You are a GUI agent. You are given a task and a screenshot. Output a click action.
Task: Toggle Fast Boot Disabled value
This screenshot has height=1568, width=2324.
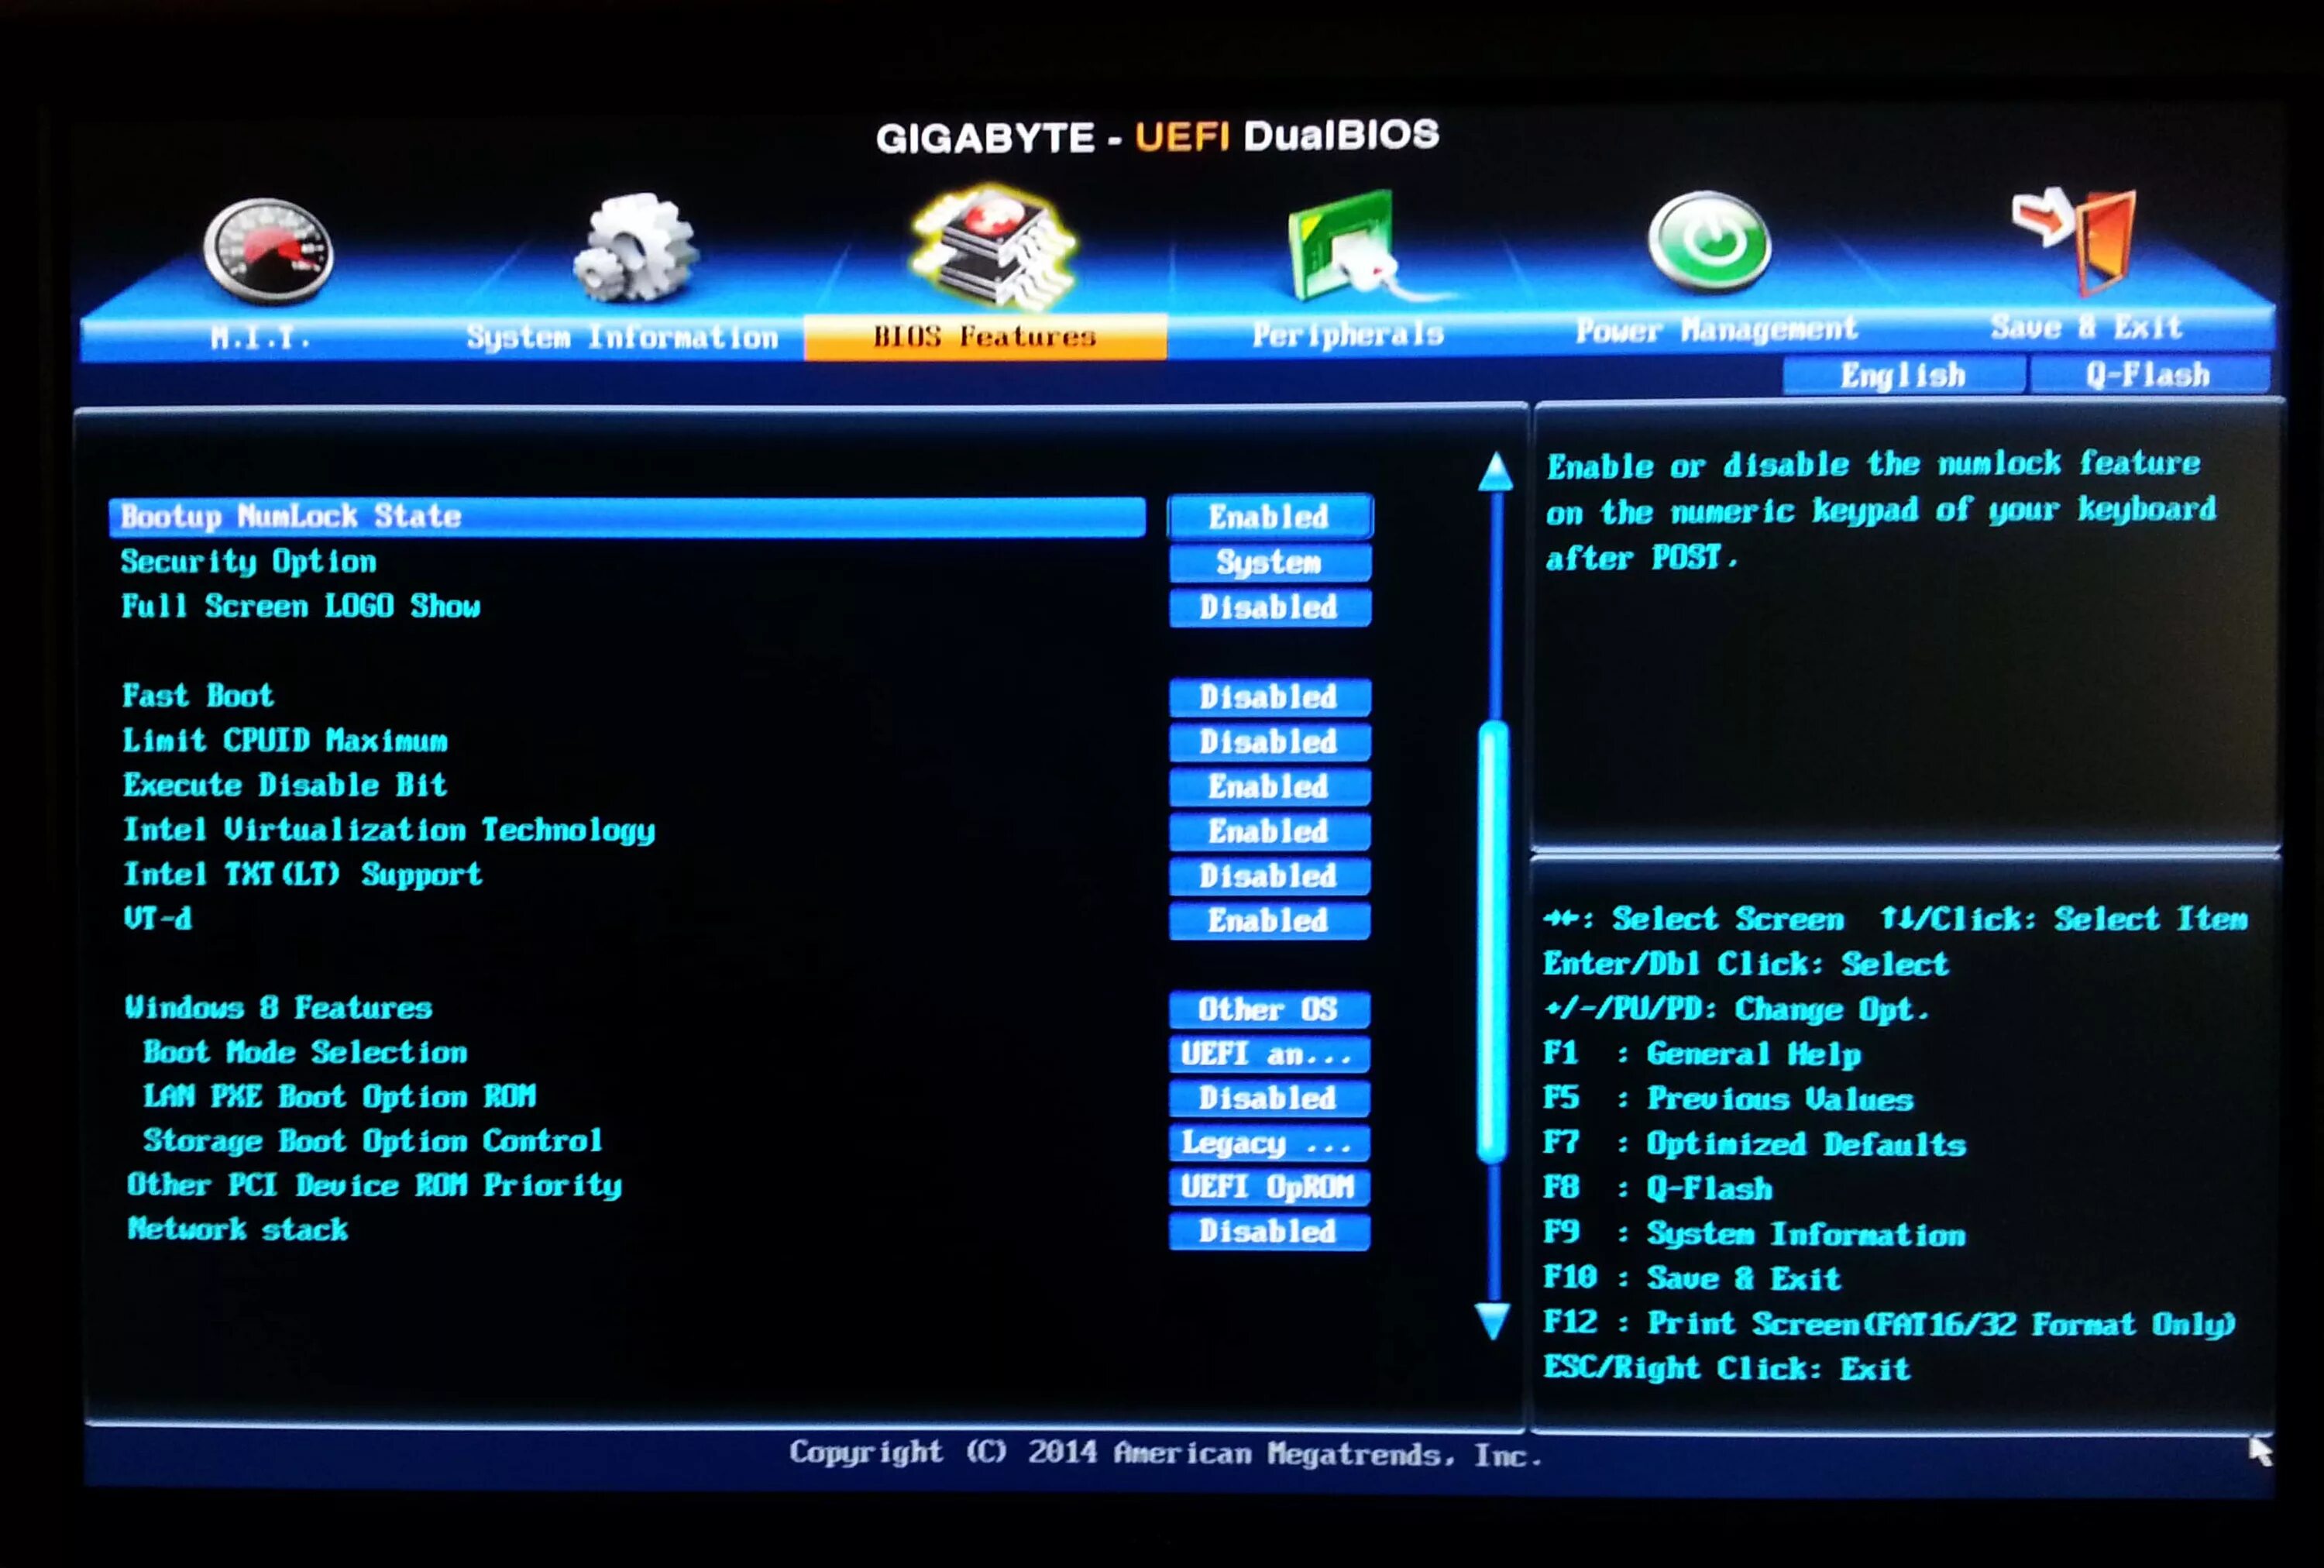tap(1269, 697)
